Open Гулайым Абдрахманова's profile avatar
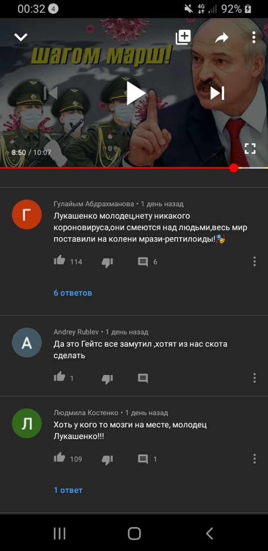Screen dimensions: 268x551 (27, 214)
